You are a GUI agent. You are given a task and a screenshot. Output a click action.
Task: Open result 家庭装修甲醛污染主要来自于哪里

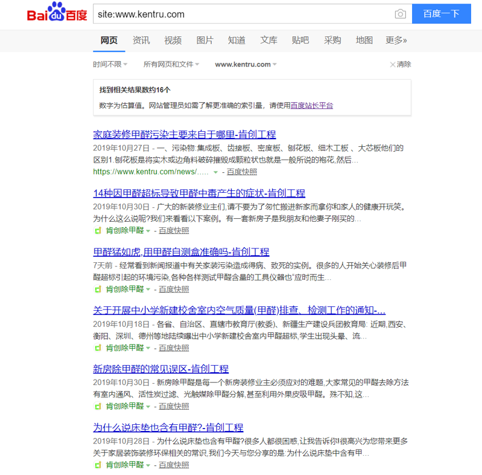[x=185, y=135]
